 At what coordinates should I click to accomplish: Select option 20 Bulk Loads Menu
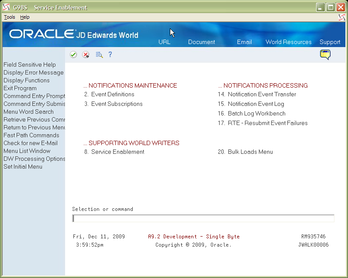[245, 152]
